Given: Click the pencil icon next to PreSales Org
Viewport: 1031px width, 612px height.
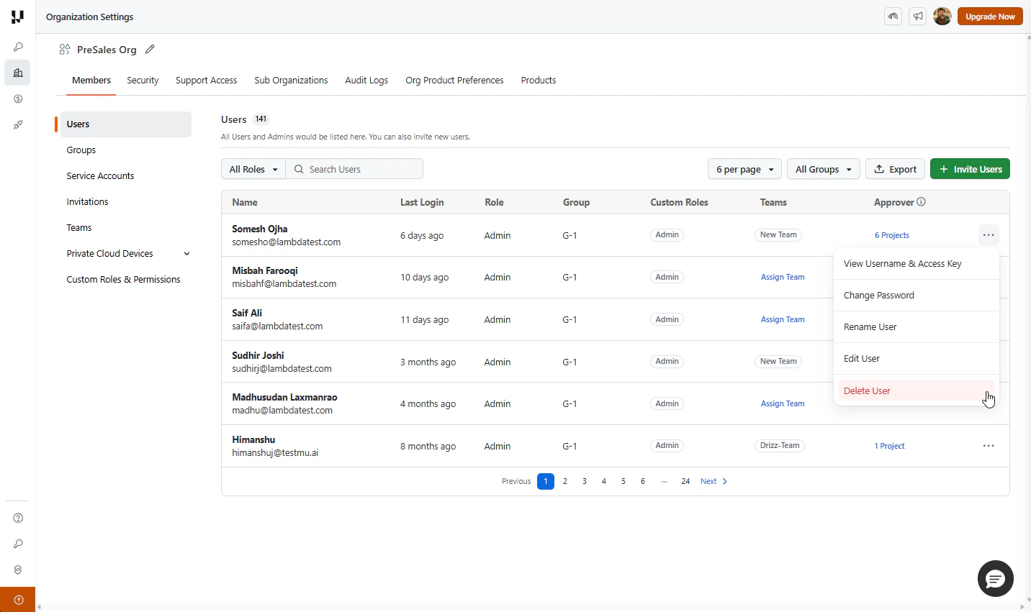Looking at the screenshot, I should (150, 49).
